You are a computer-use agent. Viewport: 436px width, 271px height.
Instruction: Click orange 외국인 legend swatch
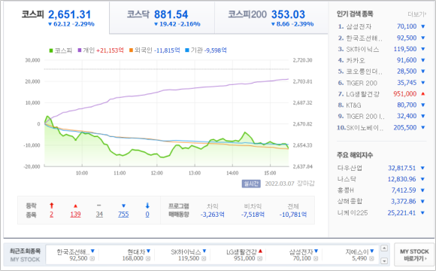point(131,50)
